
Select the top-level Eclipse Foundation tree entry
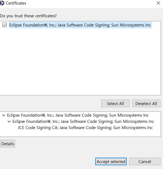coord(78,115)
